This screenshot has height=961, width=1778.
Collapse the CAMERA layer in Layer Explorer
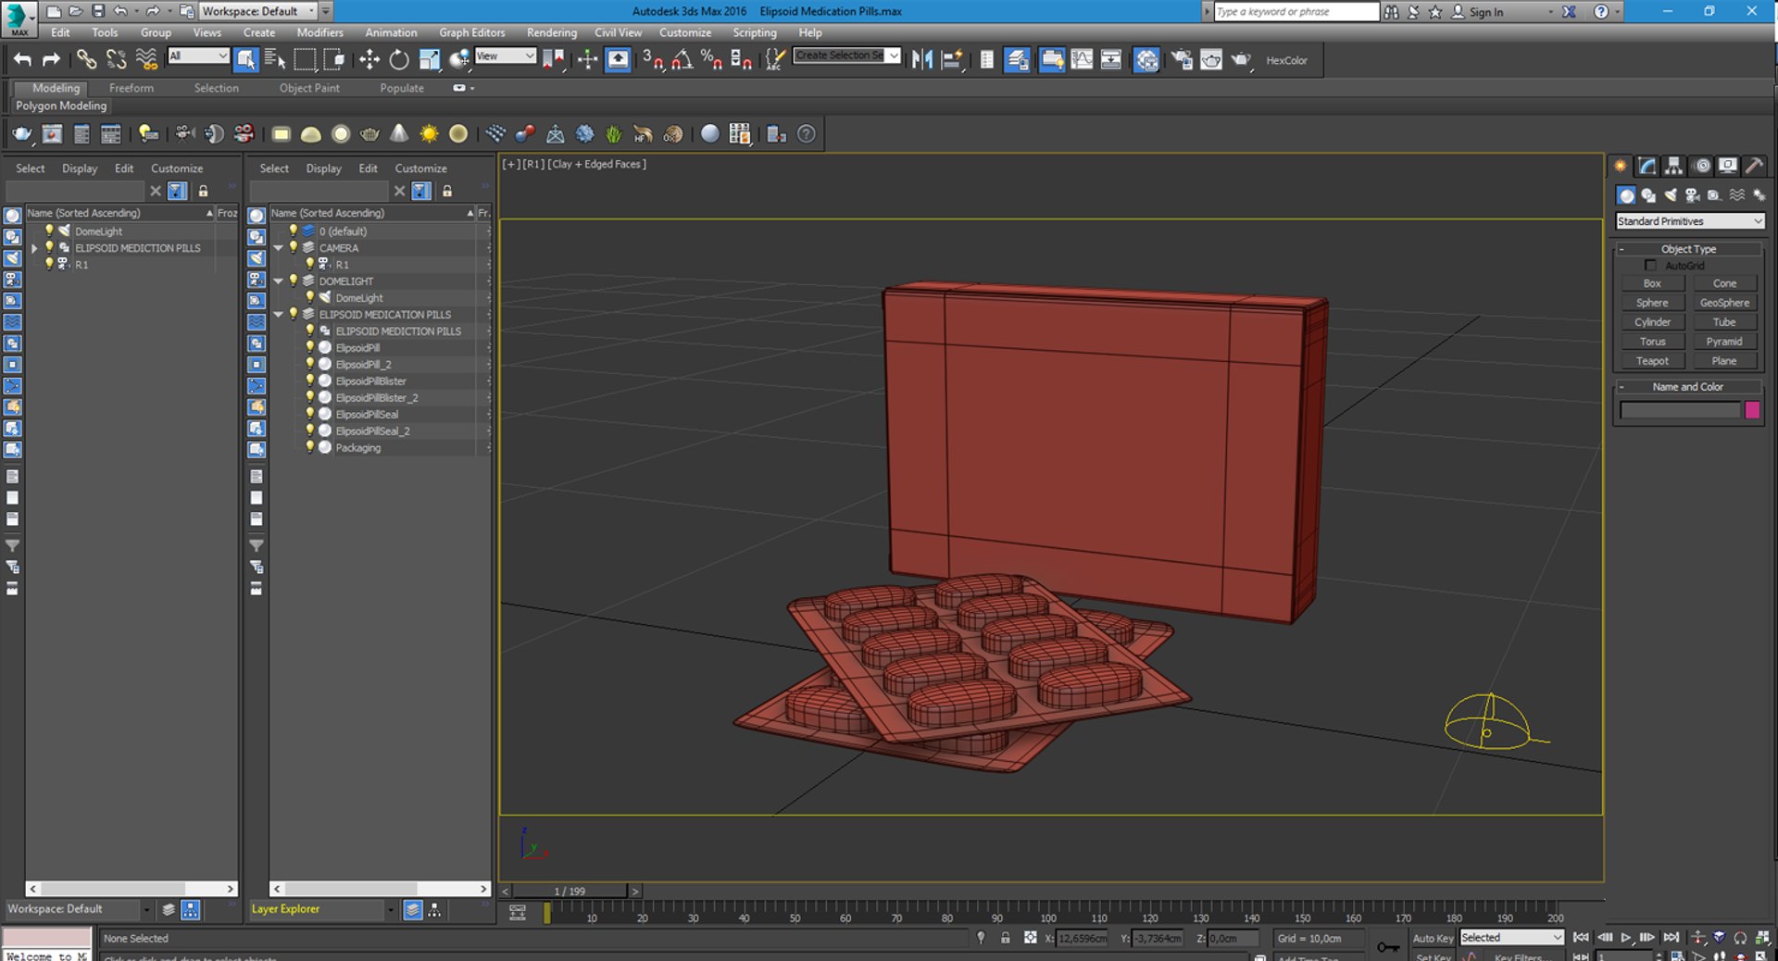[x=278, y=248]
